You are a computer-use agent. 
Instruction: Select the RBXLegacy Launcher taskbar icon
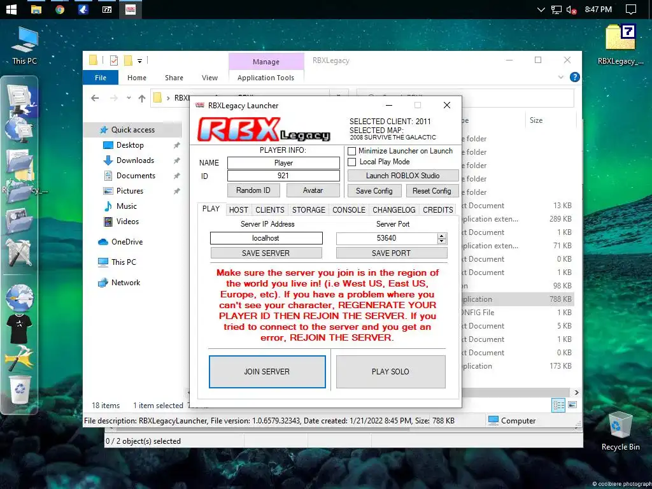point(130,9)
